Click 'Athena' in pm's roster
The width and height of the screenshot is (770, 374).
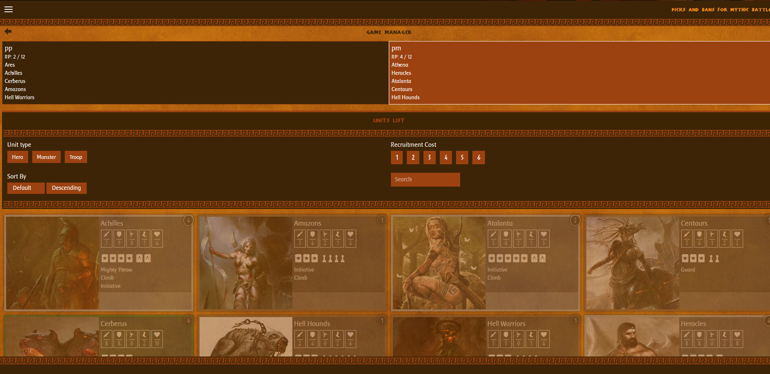[x=400, y=65]
